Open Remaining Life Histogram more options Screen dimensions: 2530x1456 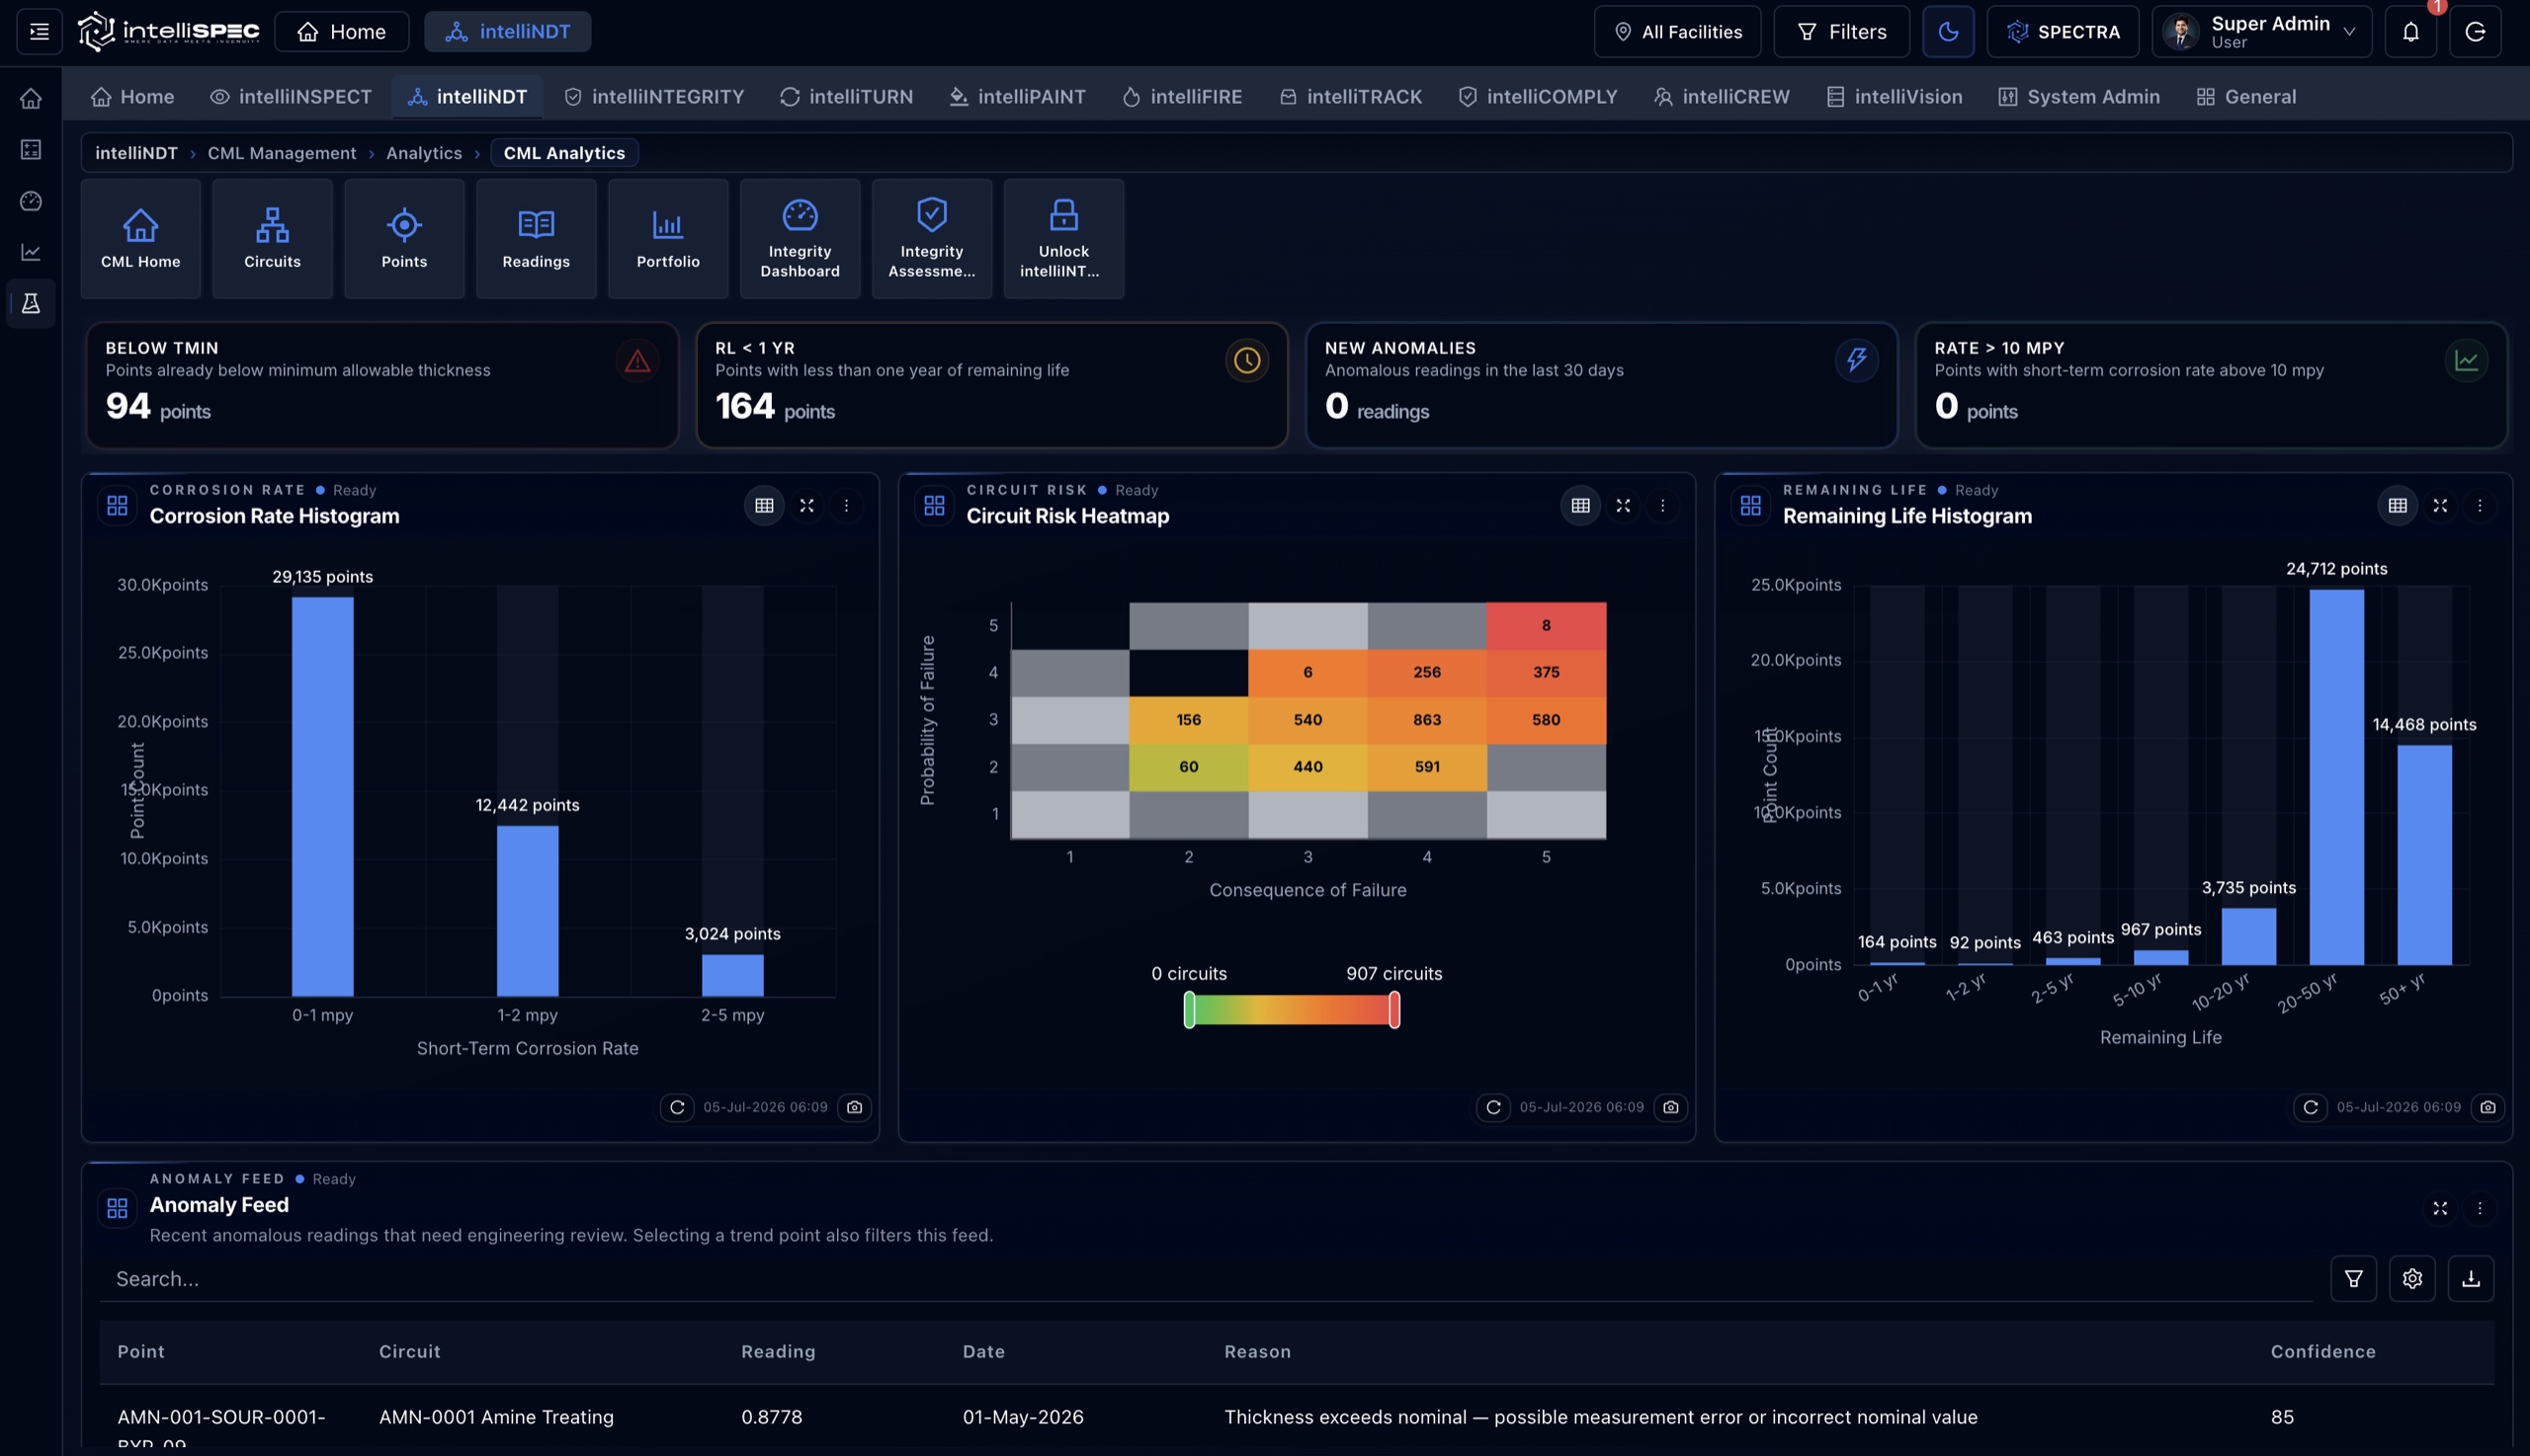2480,506
